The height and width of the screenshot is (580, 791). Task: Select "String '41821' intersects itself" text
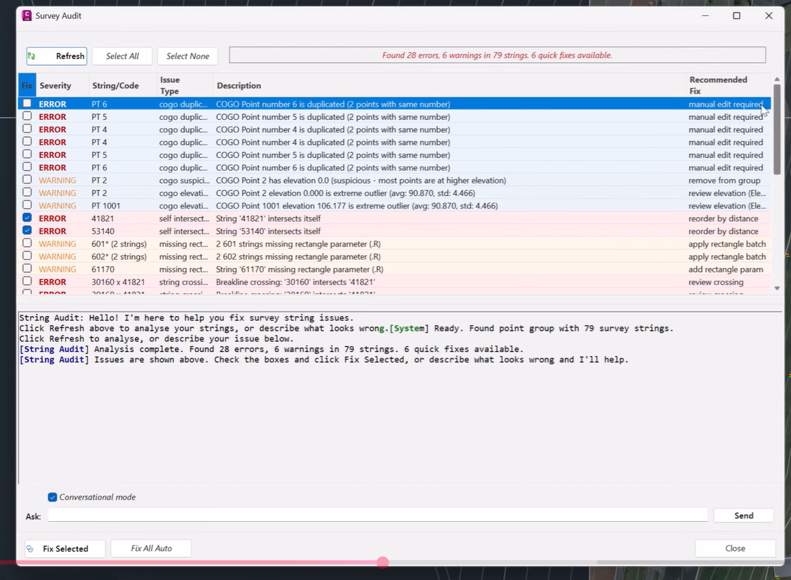pyautogui.click(x=269, y=218)
